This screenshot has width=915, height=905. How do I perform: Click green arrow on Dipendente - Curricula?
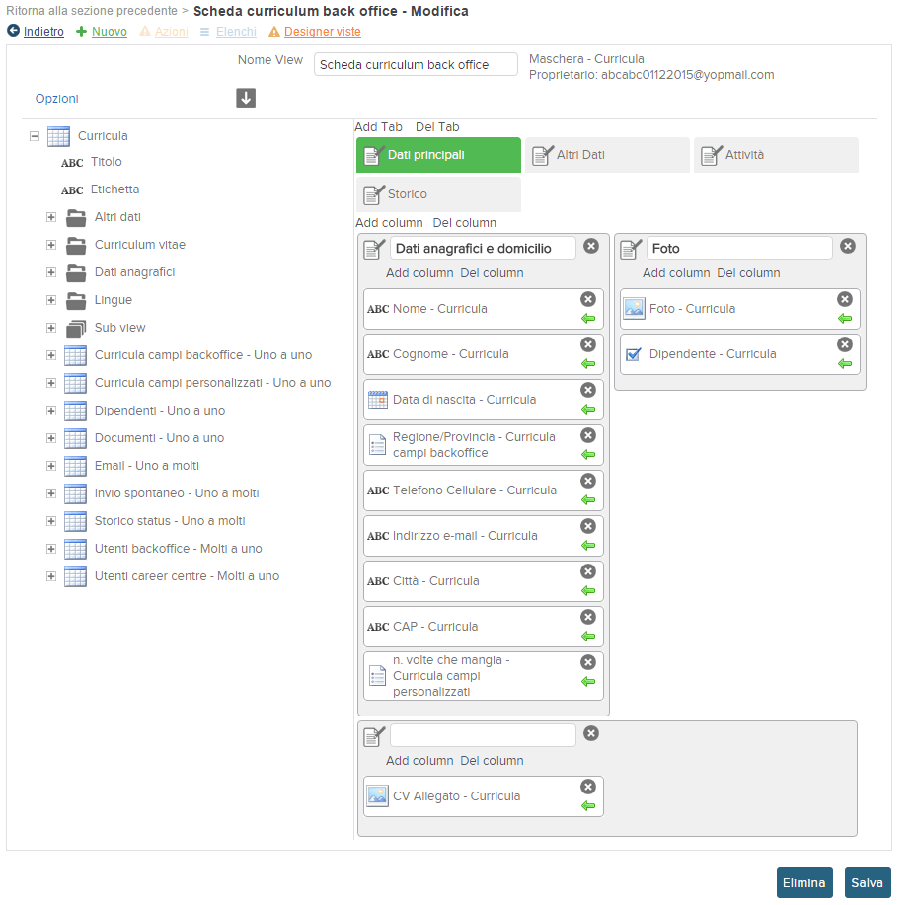pyautogui.click(x=844, y=364)
